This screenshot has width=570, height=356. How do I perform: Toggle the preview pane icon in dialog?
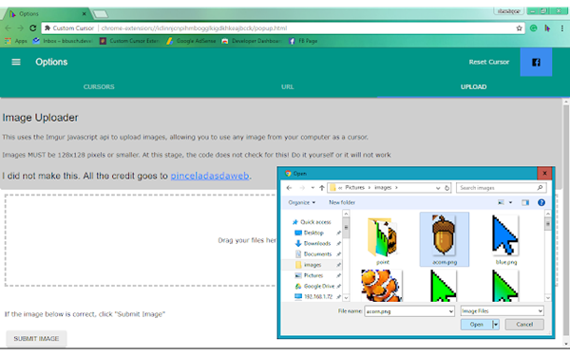[525, 203]
